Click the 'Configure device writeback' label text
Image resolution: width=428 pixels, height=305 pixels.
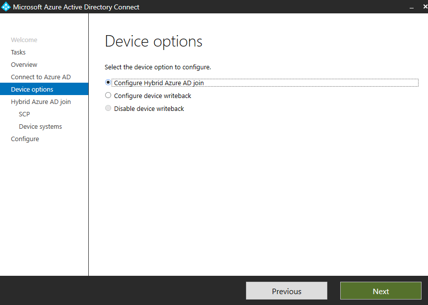(152, 96)
